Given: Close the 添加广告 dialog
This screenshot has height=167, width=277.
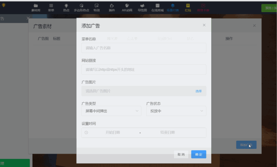Looking at the screenshot, I should tap(204, 25).
